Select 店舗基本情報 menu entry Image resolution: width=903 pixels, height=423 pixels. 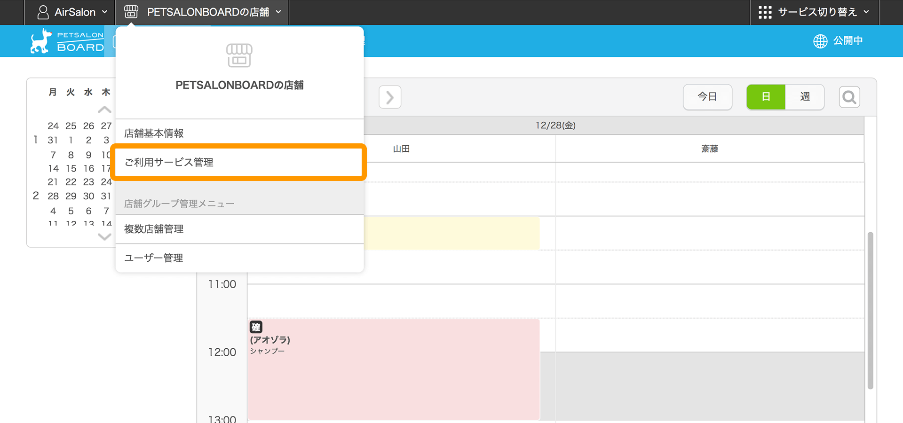pos(239,133)
